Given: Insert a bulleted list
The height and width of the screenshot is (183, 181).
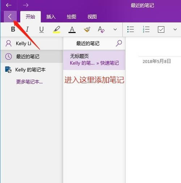Looking at the screenshot, I should click(x=131, y=29).
